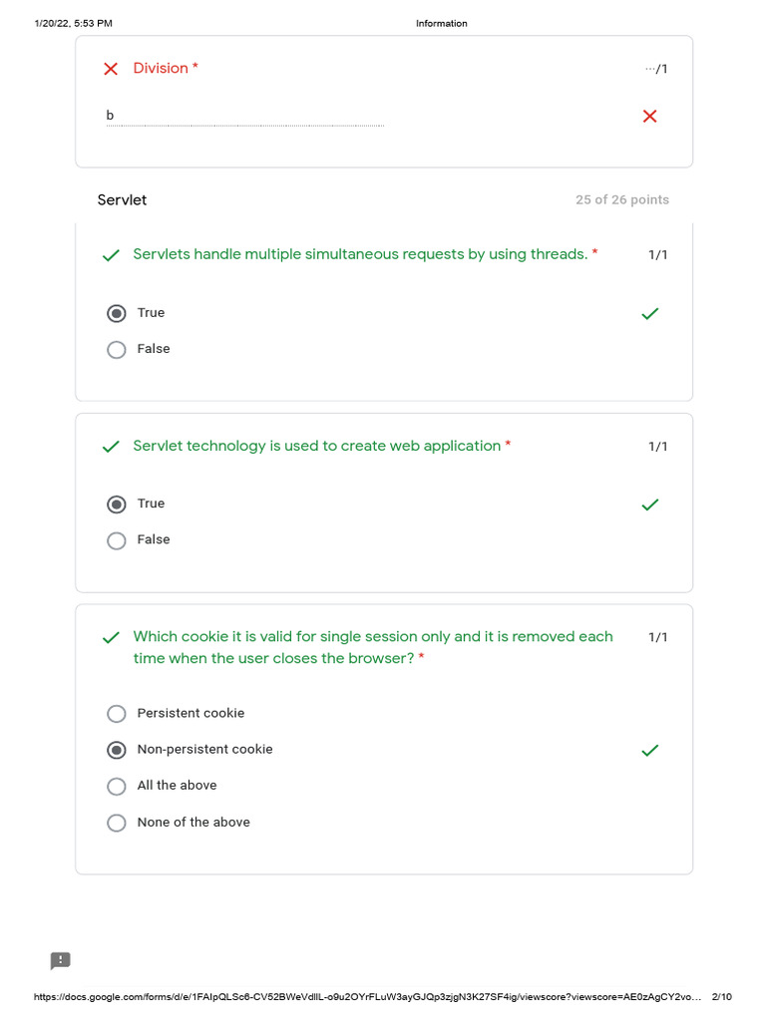Click the green checkmark beside Servlets threads question
766x1021 pixels.
(111, 254)
